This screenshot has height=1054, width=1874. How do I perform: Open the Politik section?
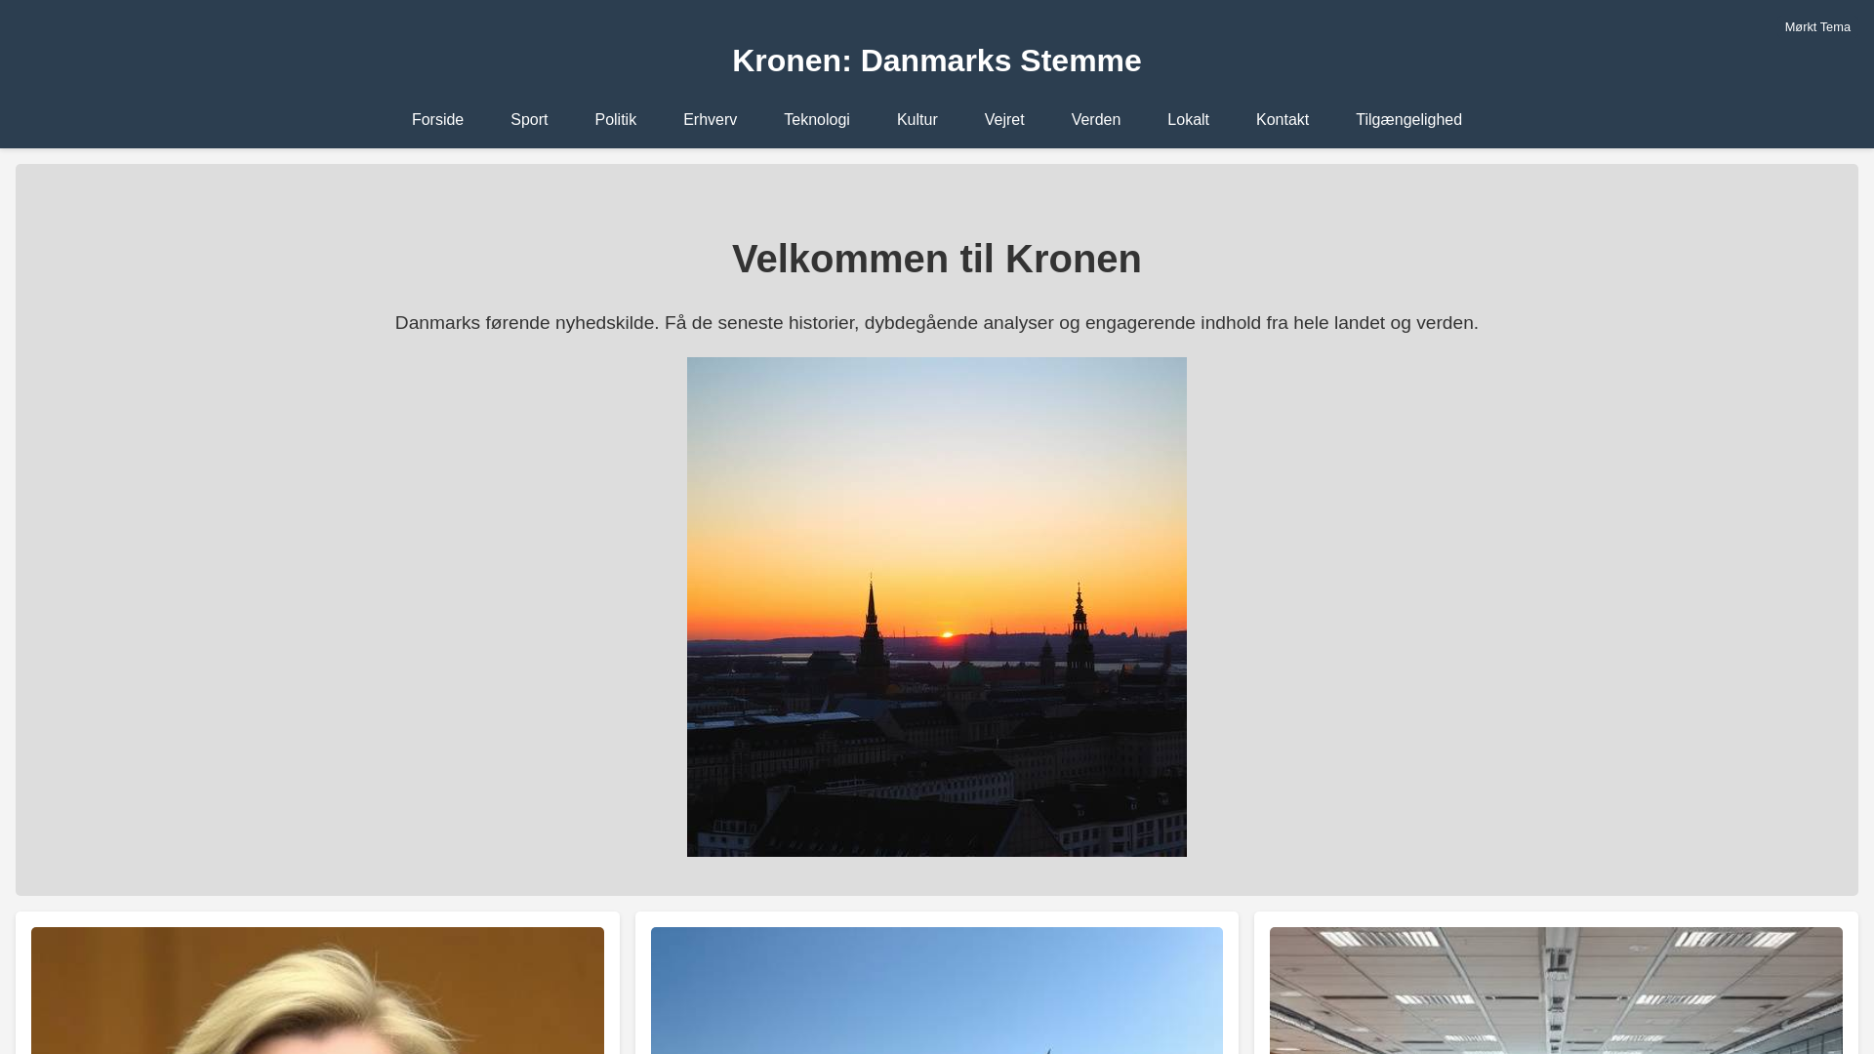pyautogui.click(x=615, y=120)
